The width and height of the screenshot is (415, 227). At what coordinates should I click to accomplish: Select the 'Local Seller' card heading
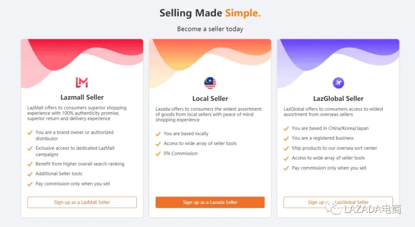tap(210, 99)
